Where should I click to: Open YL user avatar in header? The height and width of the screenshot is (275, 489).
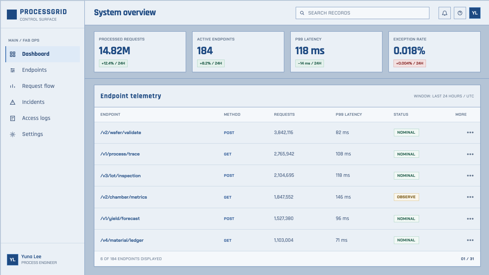click(x=475, y=13)
